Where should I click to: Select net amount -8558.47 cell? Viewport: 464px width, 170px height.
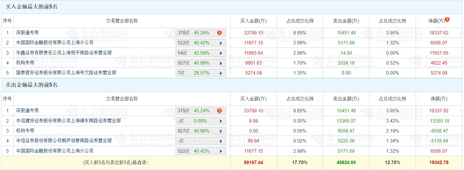pos(439,131)
